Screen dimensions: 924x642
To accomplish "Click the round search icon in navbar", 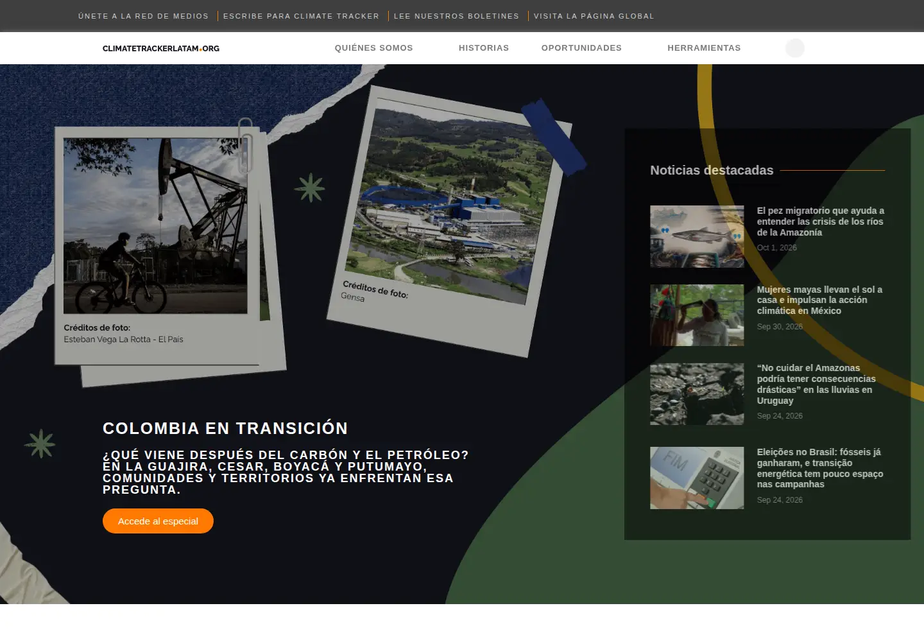I will point(795,48).
